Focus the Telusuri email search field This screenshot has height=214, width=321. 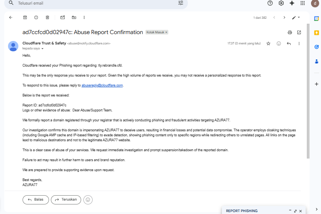[96, 3]
